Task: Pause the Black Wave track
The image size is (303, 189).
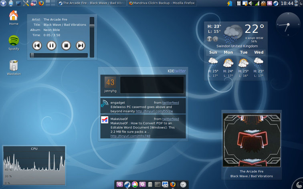Action: click(51, 46)
